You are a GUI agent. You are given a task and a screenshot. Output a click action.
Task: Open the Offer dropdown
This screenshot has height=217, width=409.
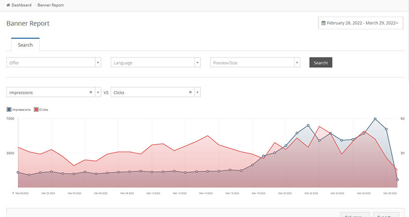click(98, 63)
